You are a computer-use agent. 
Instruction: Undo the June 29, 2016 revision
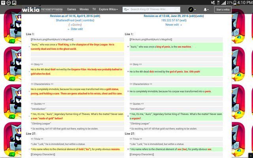(x=200, y=16)
